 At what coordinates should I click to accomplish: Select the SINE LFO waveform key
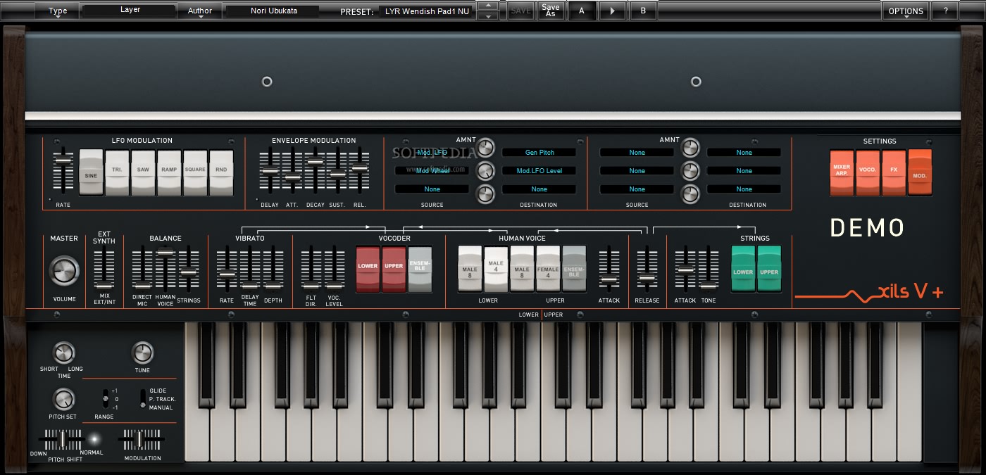point(91,172)
